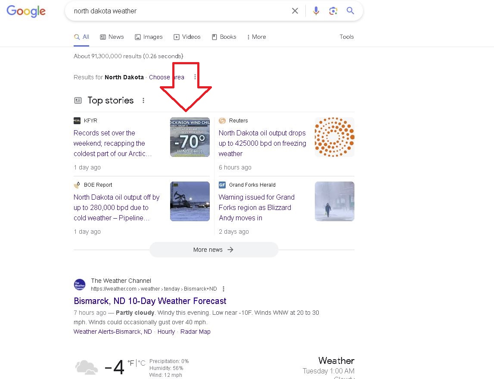The width and height of the screenshot is (494, 379).
Task: Open three-dot menu beside Choose area
Action: point(195,77)
